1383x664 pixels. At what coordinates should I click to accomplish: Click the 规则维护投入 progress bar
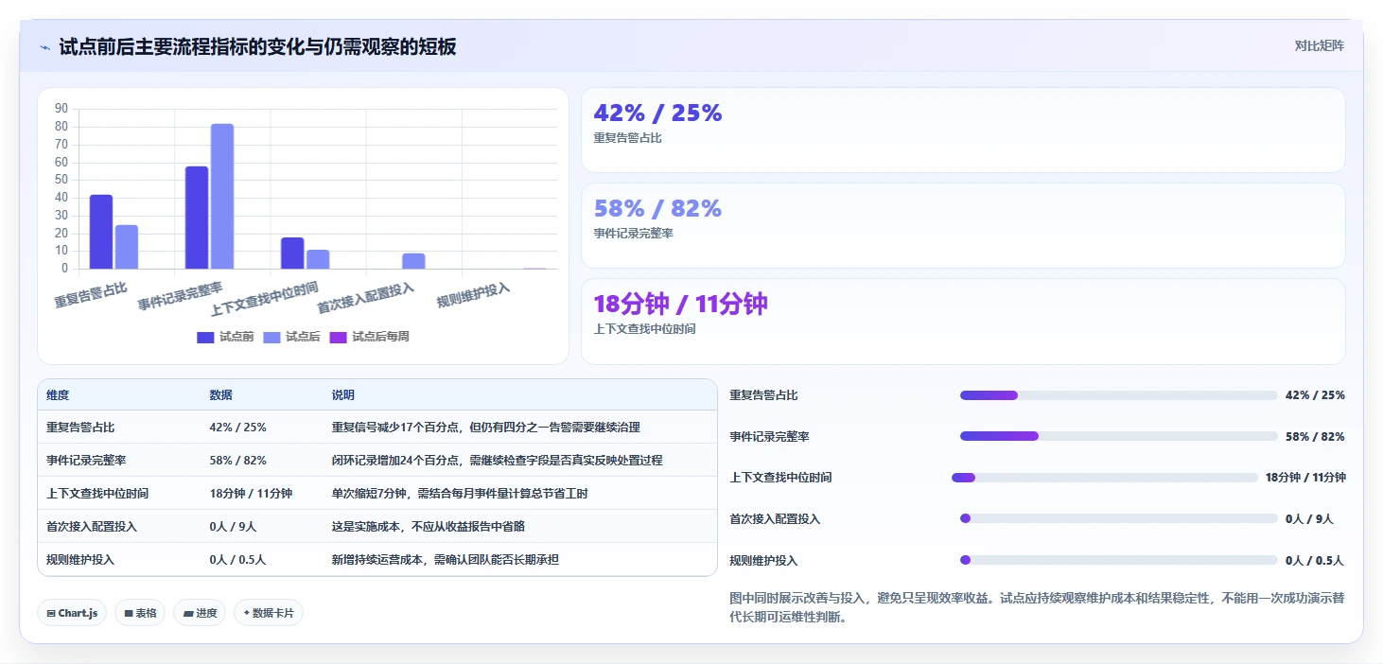pyautogui.click(x=1118, y=560)
